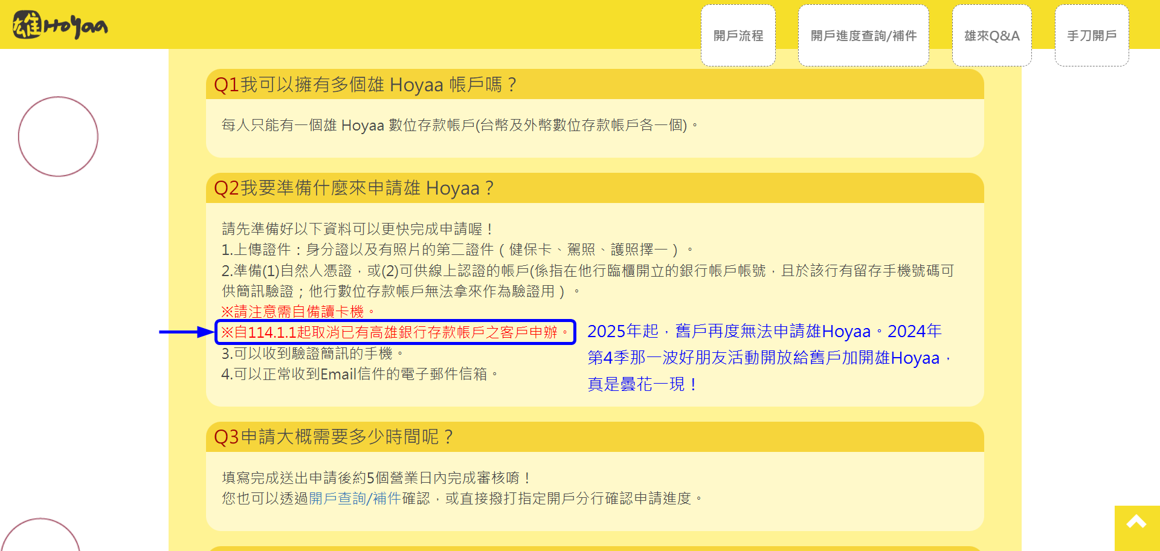Image resolution: width=1160 pixels, height=551 pixels.
Task: Click item 4 about Email mailbox
Action: [x=360, y=374]
